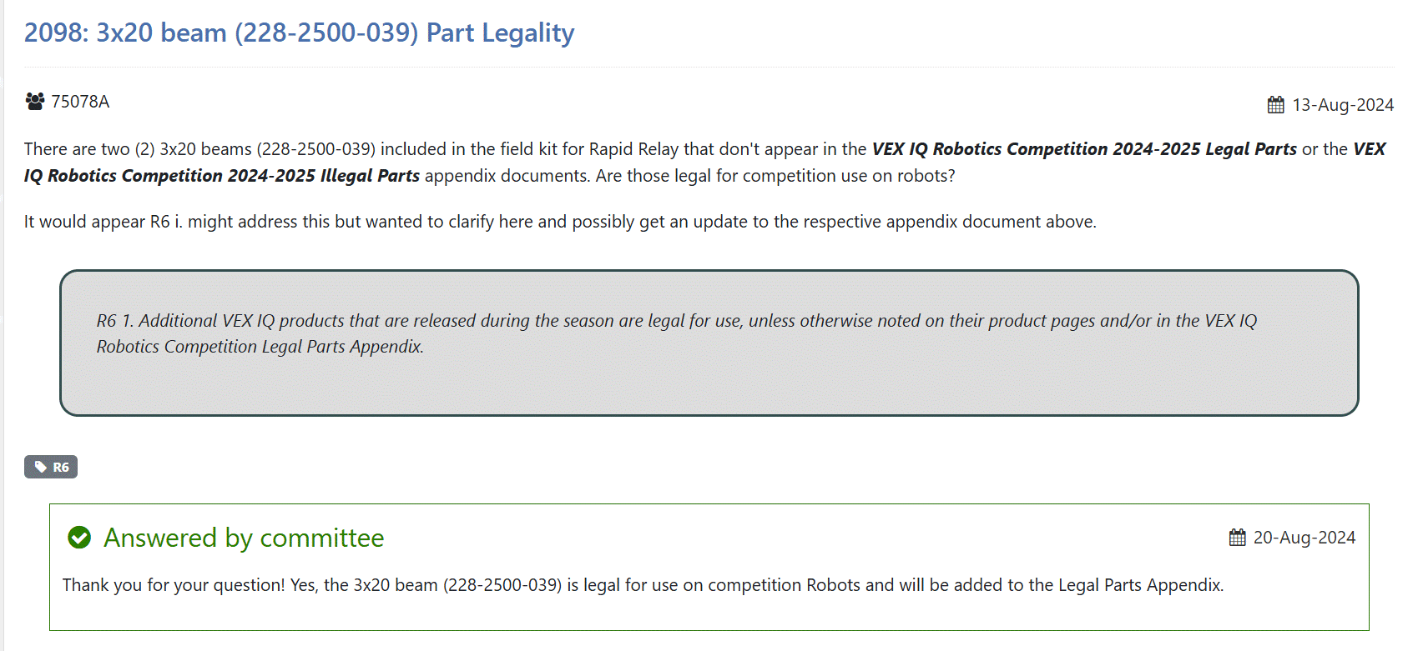This screenshot has height=651, width=1413.
Task: Click the team users icon beside 75078A
Action: pos(35,102)
